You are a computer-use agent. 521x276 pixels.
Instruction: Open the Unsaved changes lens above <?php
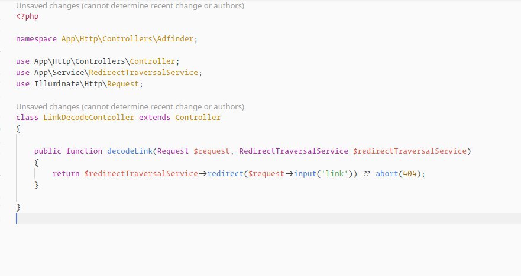click(x=130, y=6)
